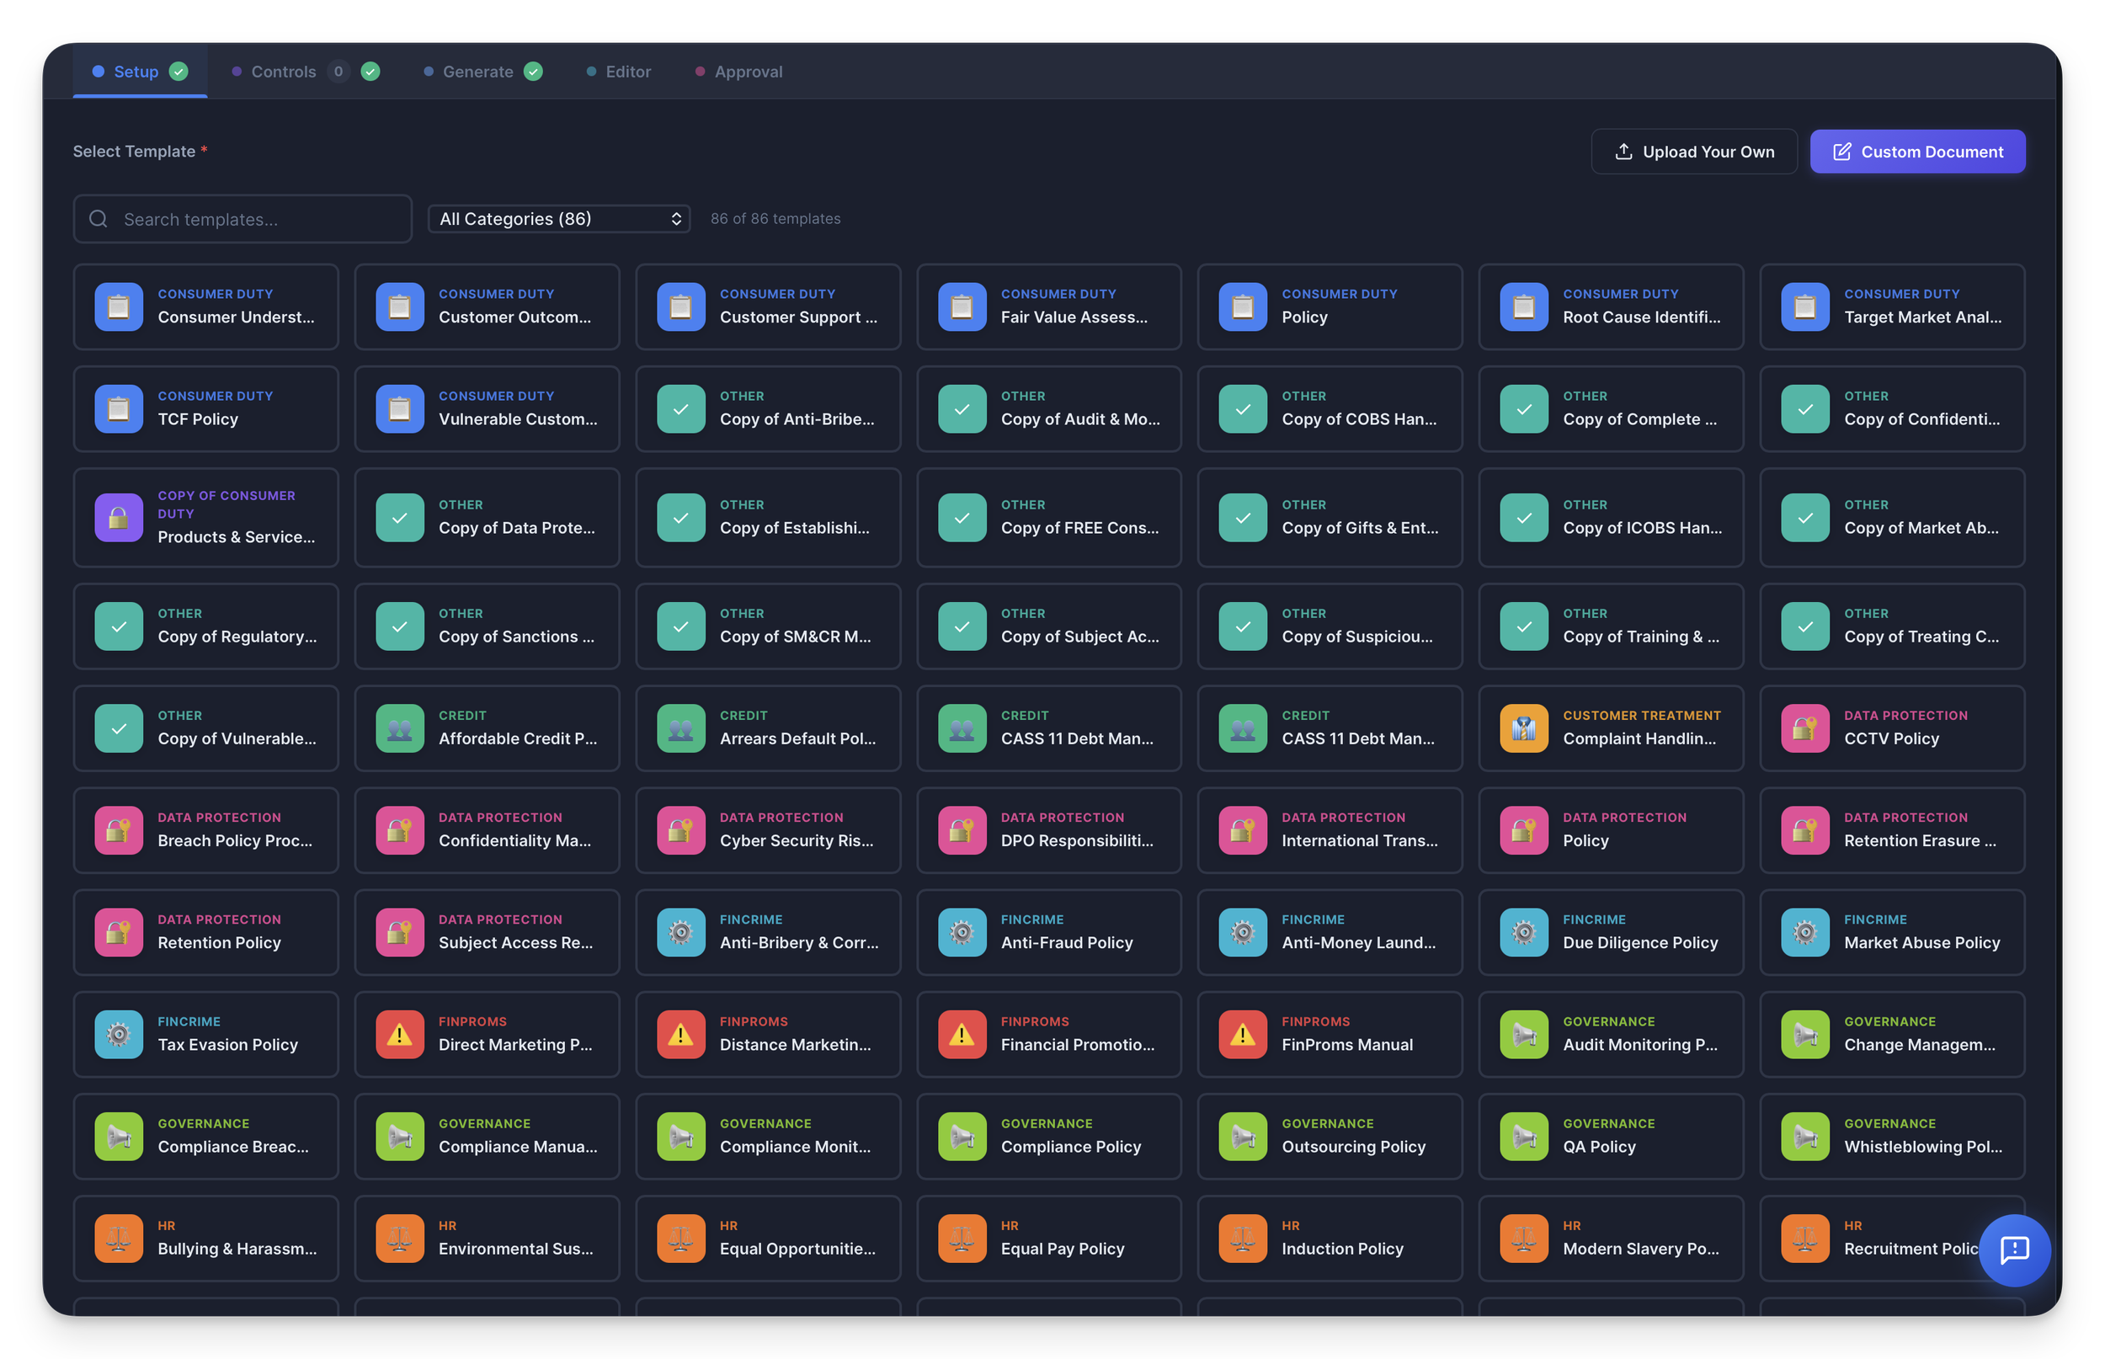
Task: Select the lock icon on Retention Policy template
Action: pos(119,932)
